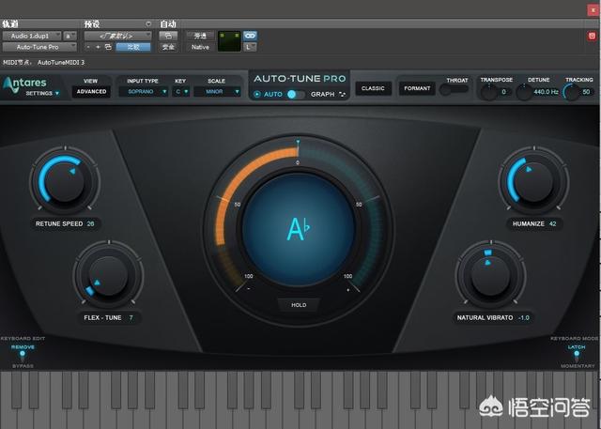601x429 pixels.
Task: Click the Auto (自动) header label
Action: (168, 24)
